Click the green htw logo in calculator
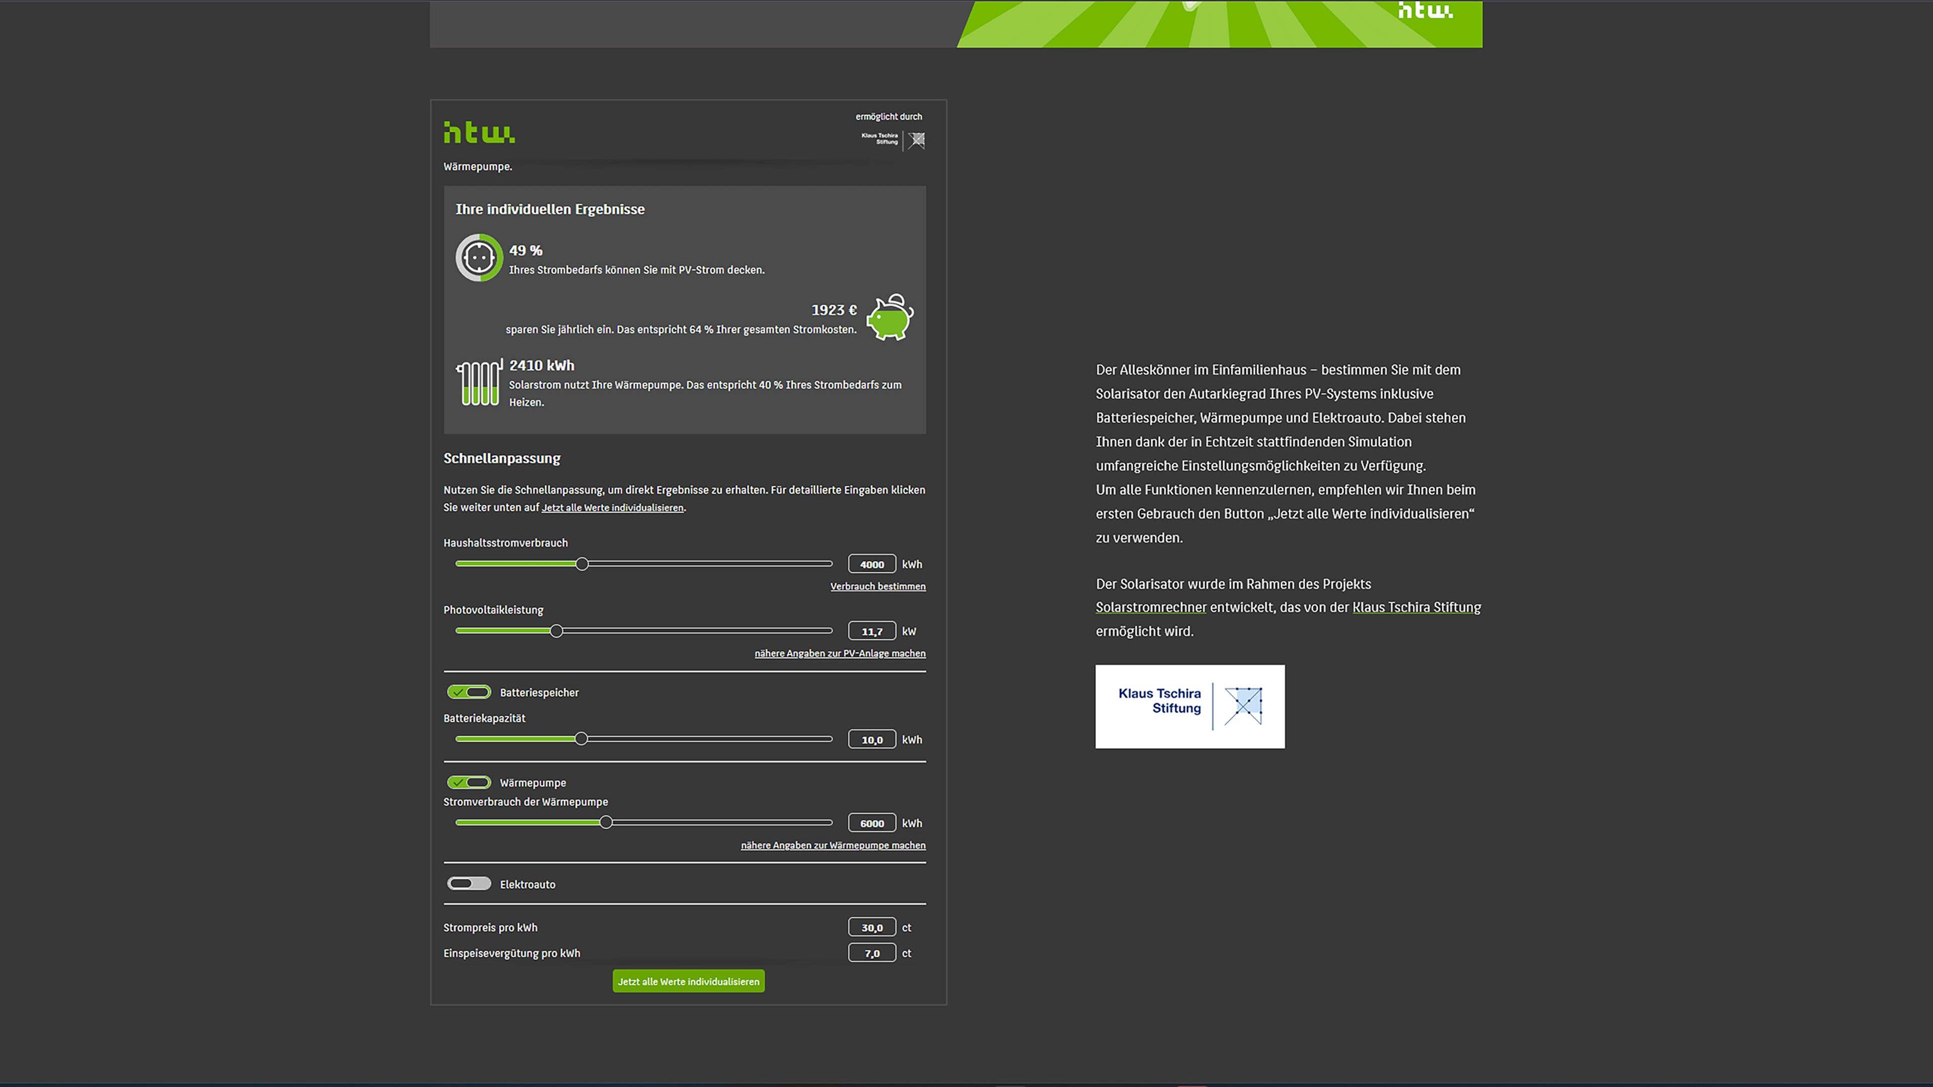The width and height of the screenshot is (1933, 1087). tap(479, 133)
